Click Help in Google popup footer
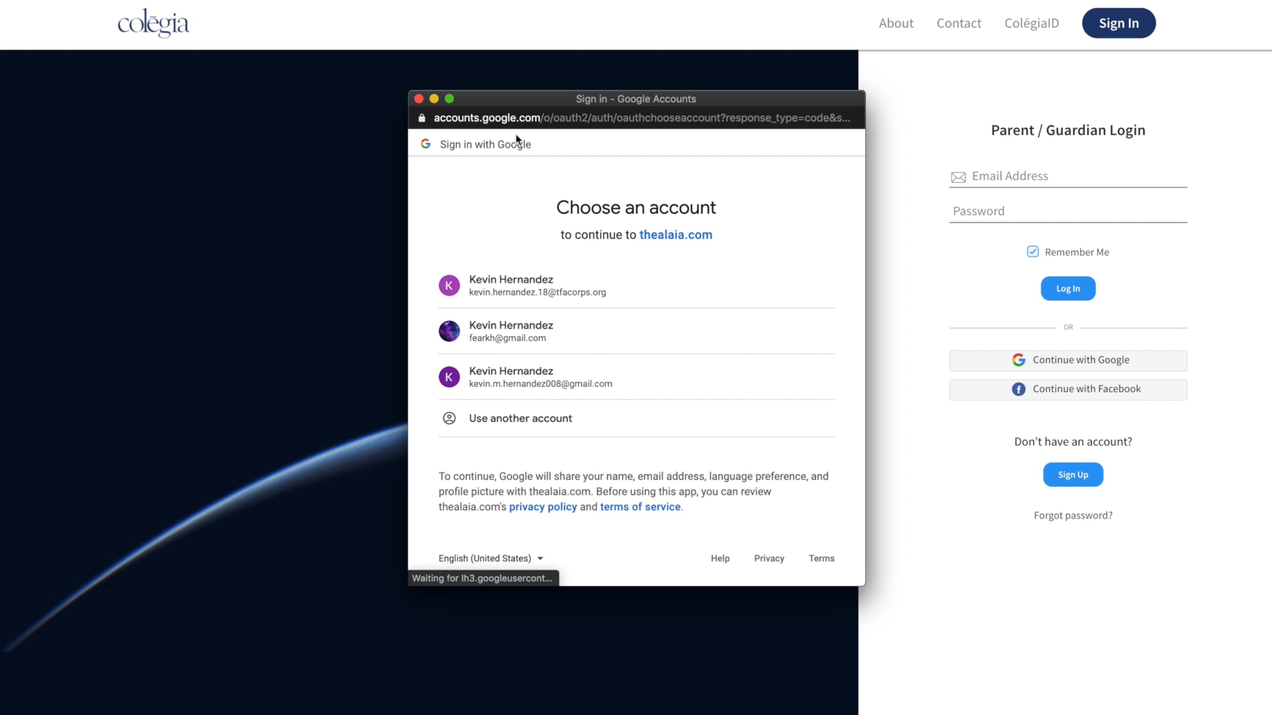Viewport: 1272px width, 715px height. 720,558
